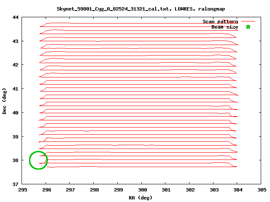Viewport: 270px width, 202px height.
Task: Click the green beam size circle on the plot
Action: (38, 160)
